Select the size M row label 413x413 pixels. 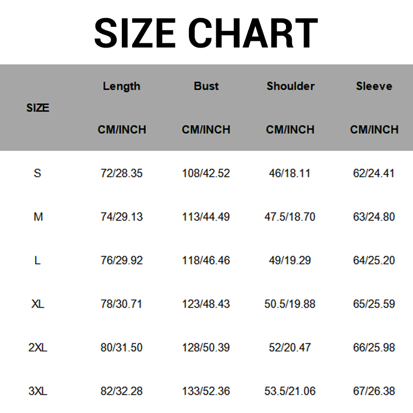38,217
